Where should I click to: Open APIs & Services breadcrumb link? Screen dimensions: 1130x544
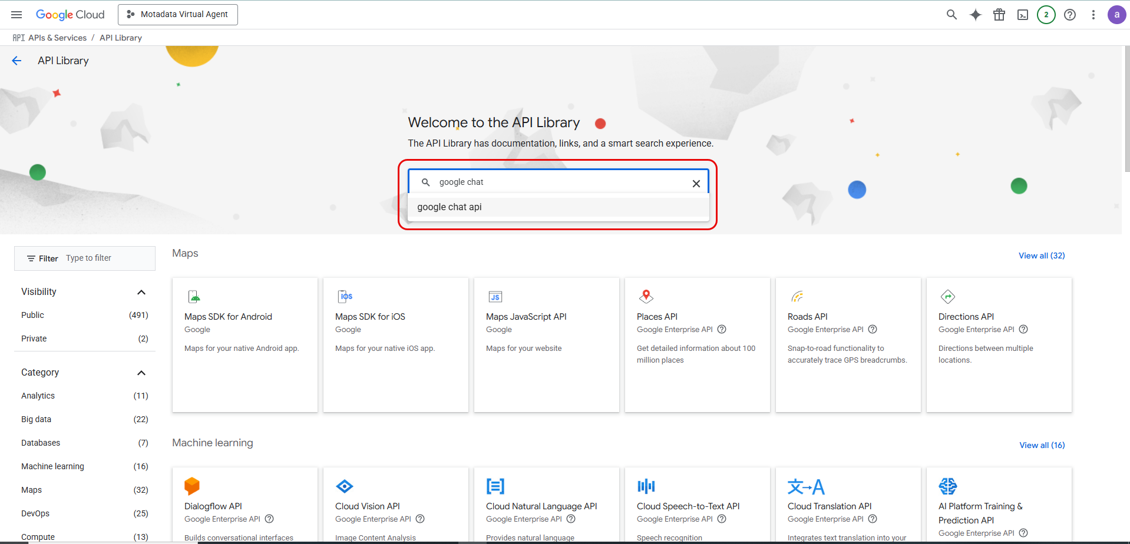(x=57, y=37)
